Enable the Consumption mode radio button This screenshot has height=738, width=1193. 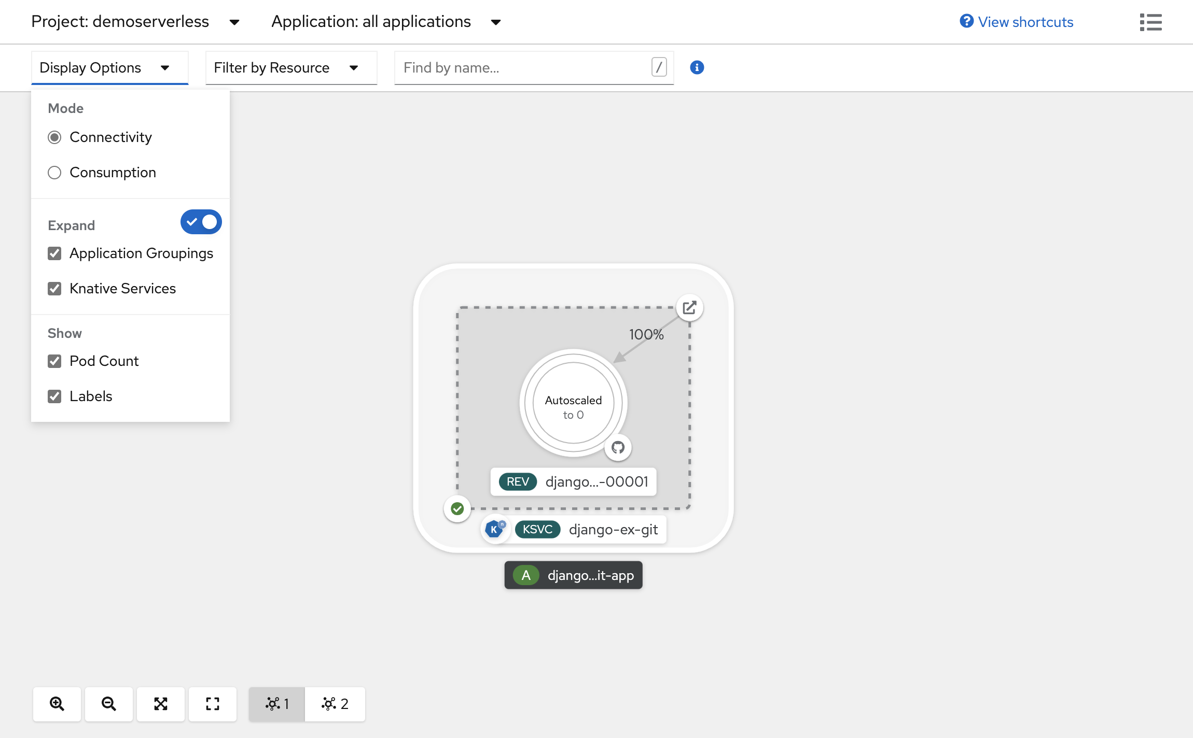click(x=54, y=172)
